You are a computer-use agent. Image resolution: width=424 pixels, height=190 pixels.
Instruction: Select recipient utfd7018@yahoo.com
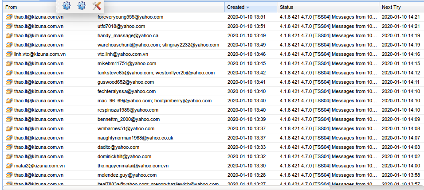(x=121, y=26)
